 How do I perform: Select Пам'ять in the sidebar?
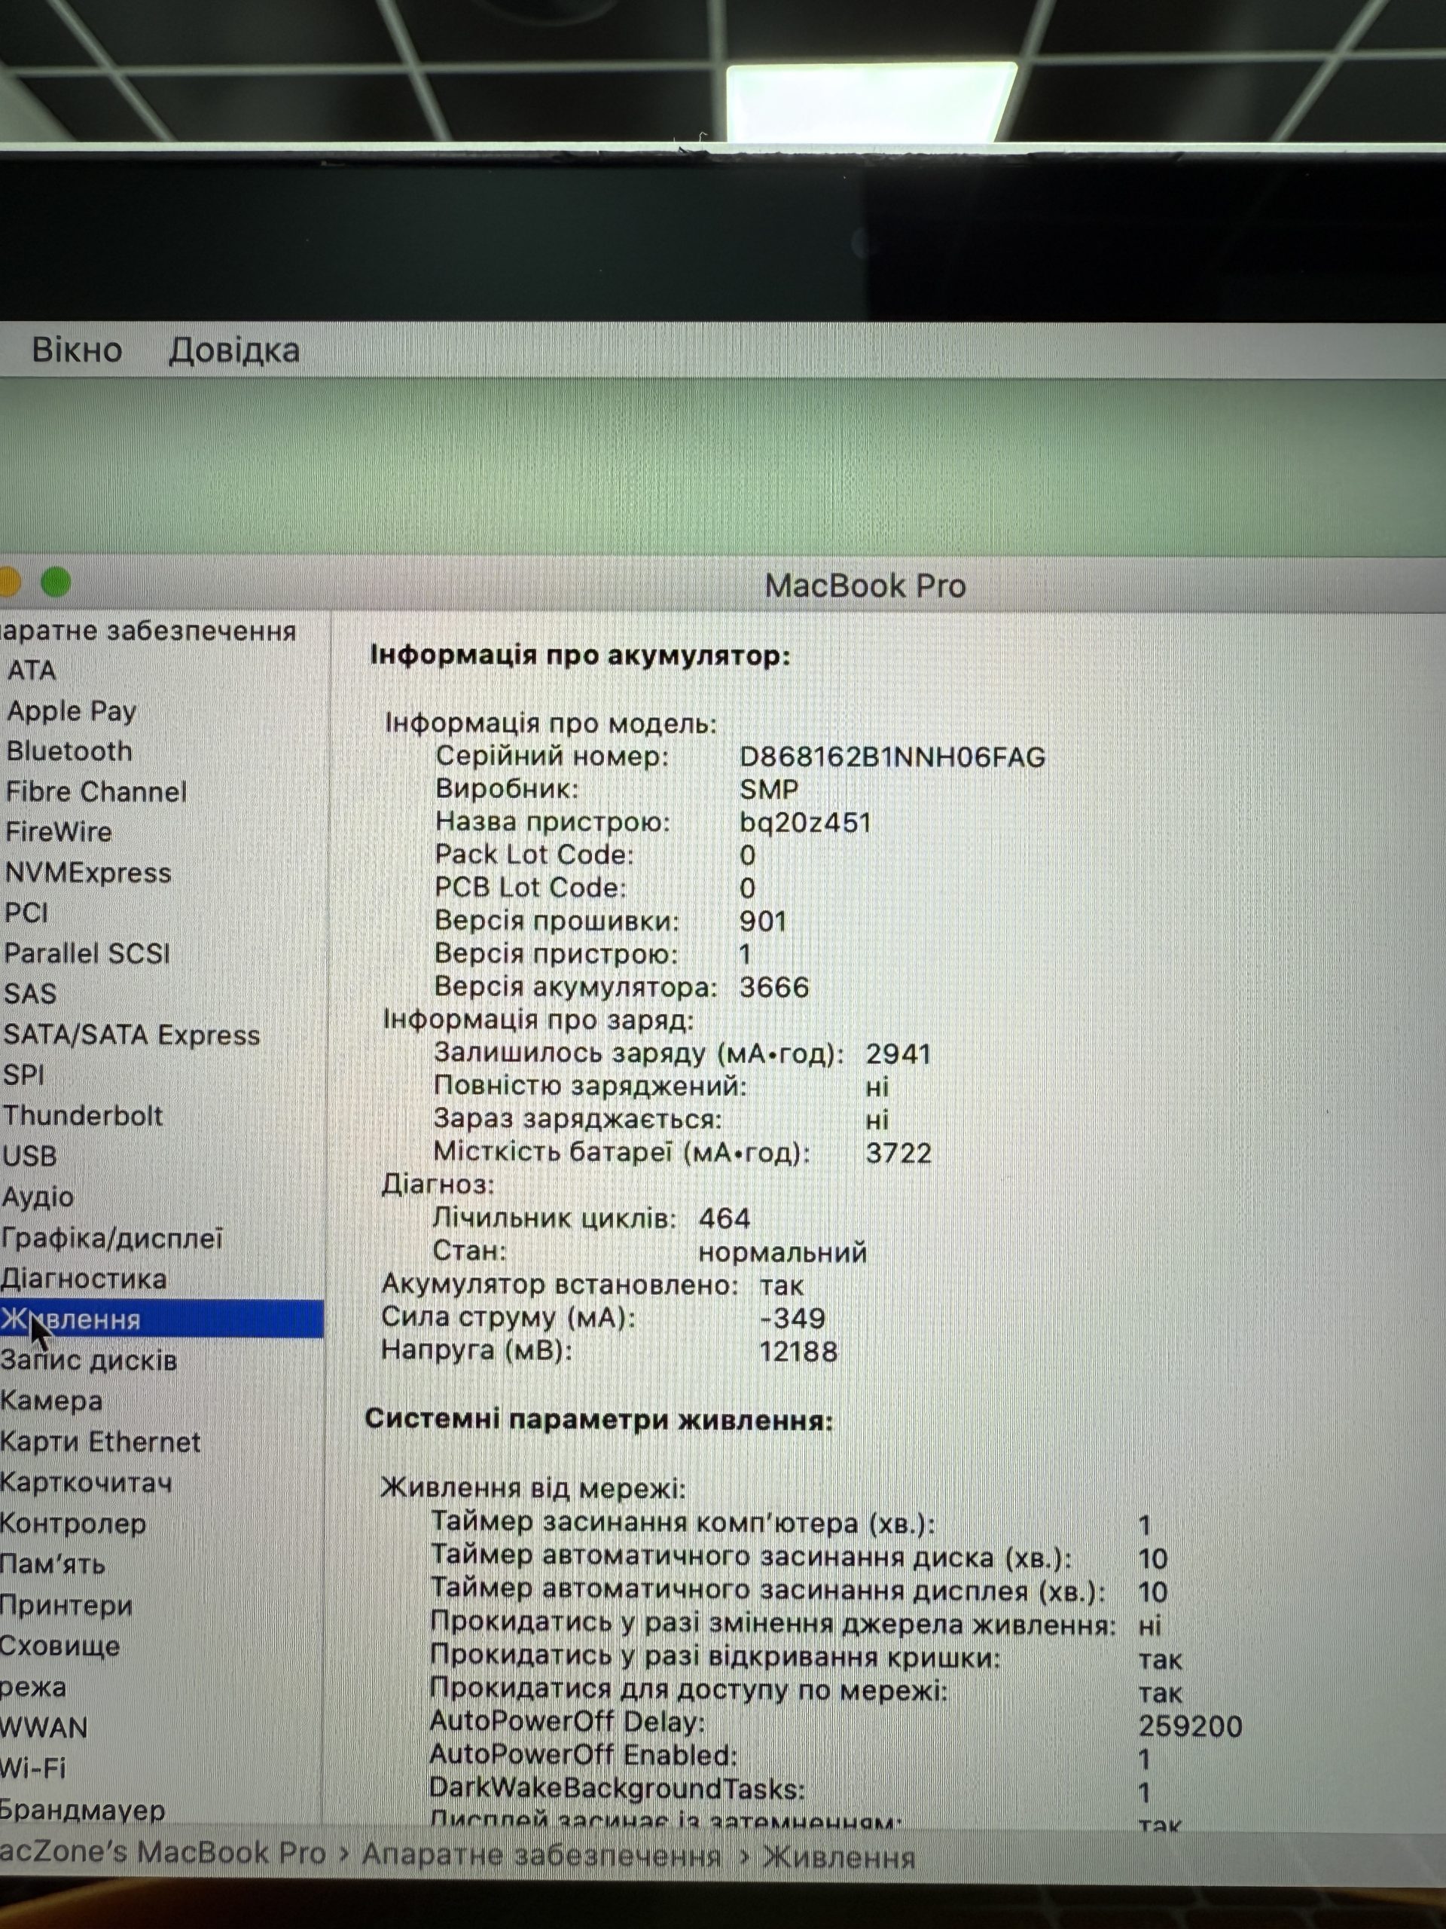click(x=53, y=1564)
